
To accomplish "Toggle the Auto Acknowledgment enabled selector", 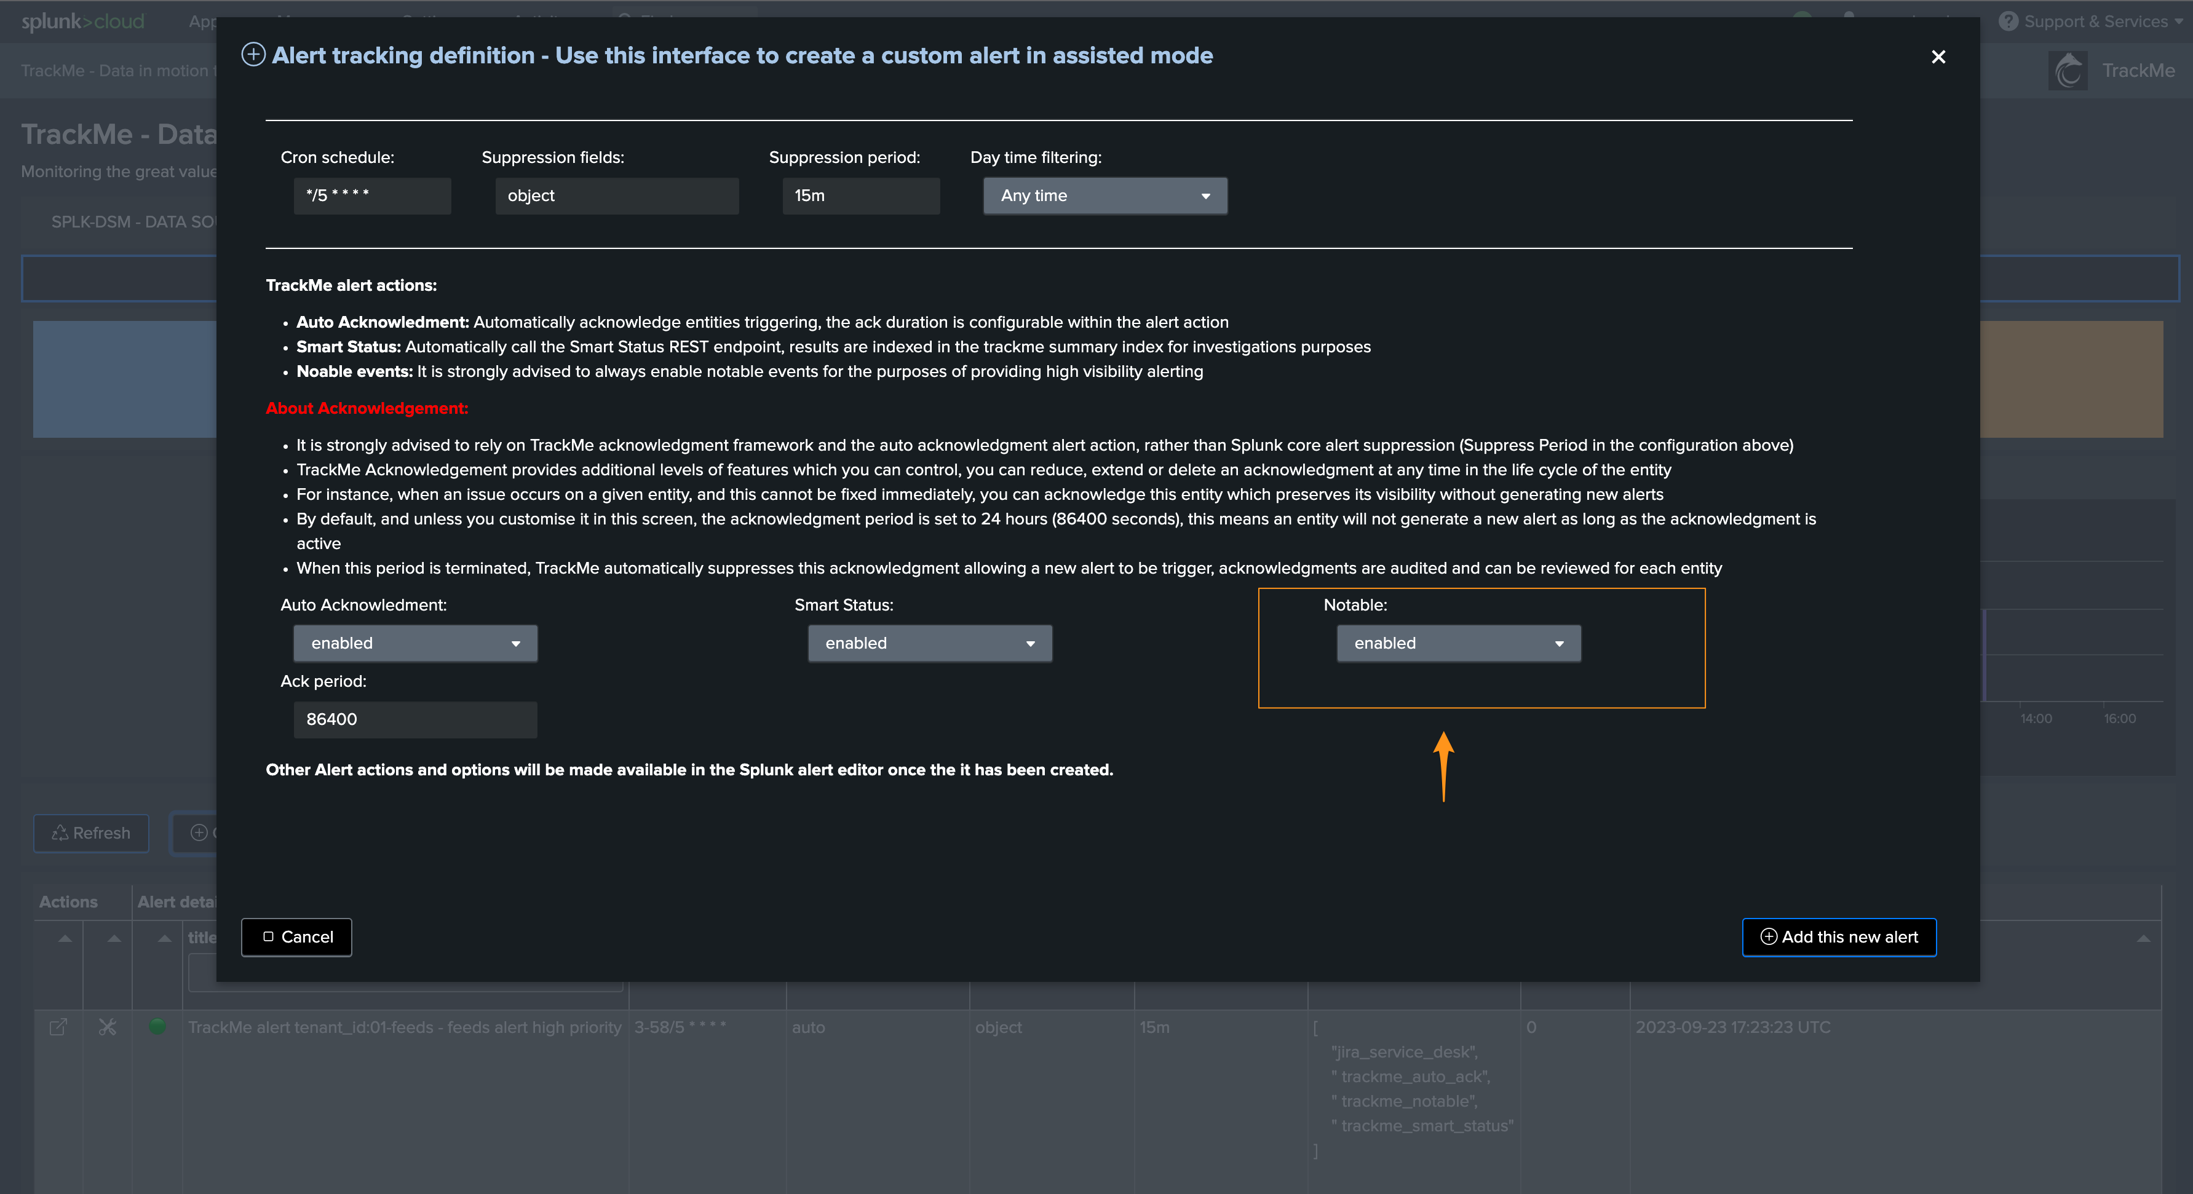I will point(416,643).
